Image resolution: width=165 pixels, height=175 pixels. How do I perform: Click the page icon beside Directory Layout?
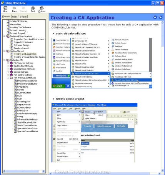[x=12, y=48]
